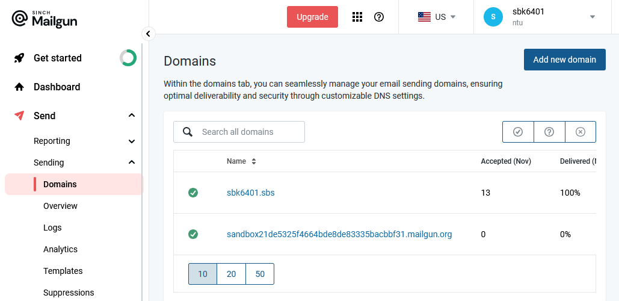The height and width of the screenshot is (301, 619).
Task: Click the Accepted (Nov) column header
Action: coord(506,161)
